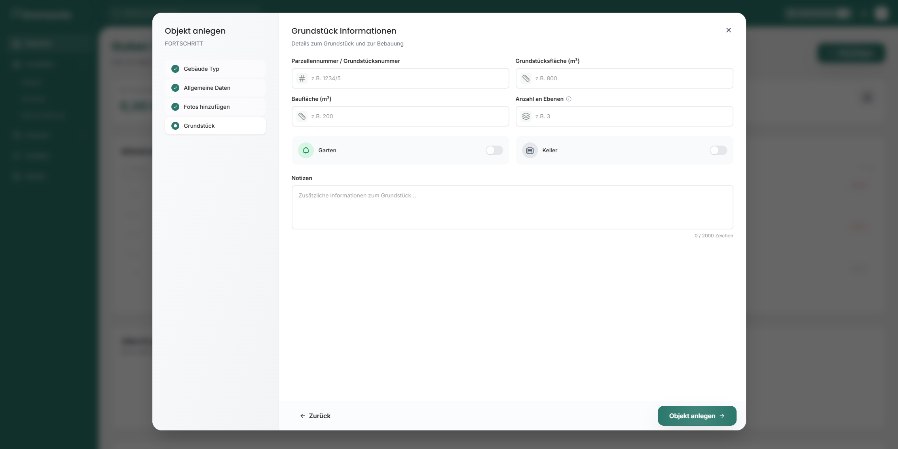Click the Keller label text
The image size is (898, 449).
550,150
